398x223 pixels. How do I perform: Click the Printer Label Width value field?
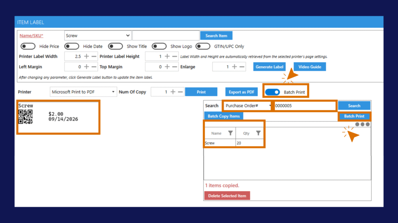click(x=73, y=57)
